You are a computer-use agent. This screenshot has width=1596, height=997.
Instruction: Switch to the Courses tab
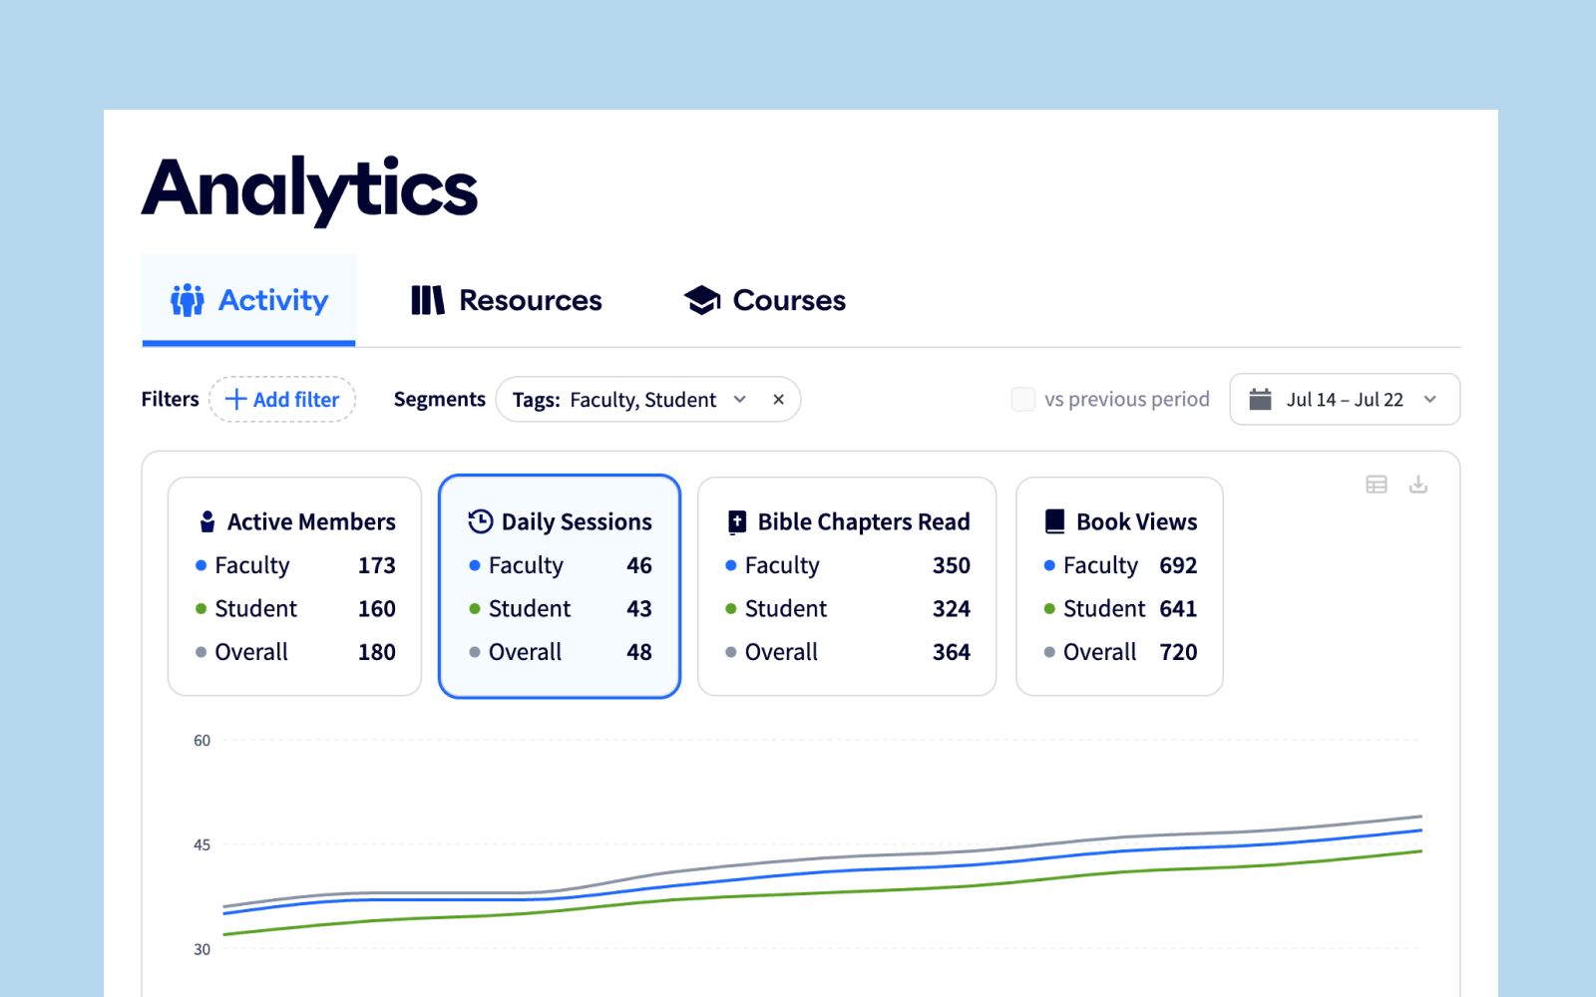[x=764, y=300]
